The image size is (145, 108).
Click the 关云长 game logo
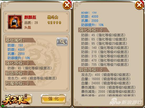pyautogui.click(x=16, y=100)
